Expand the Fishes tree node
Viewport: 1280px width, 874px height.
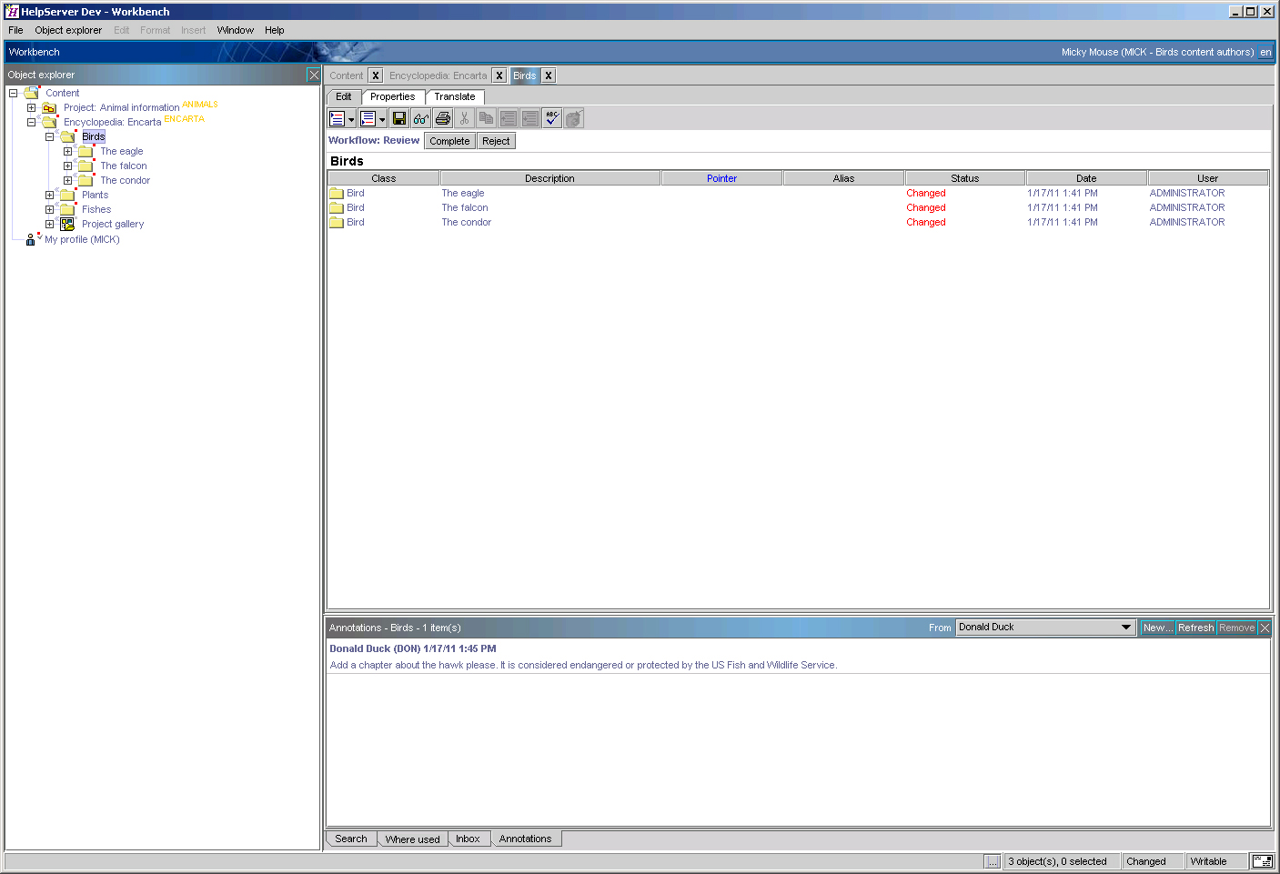49,209
